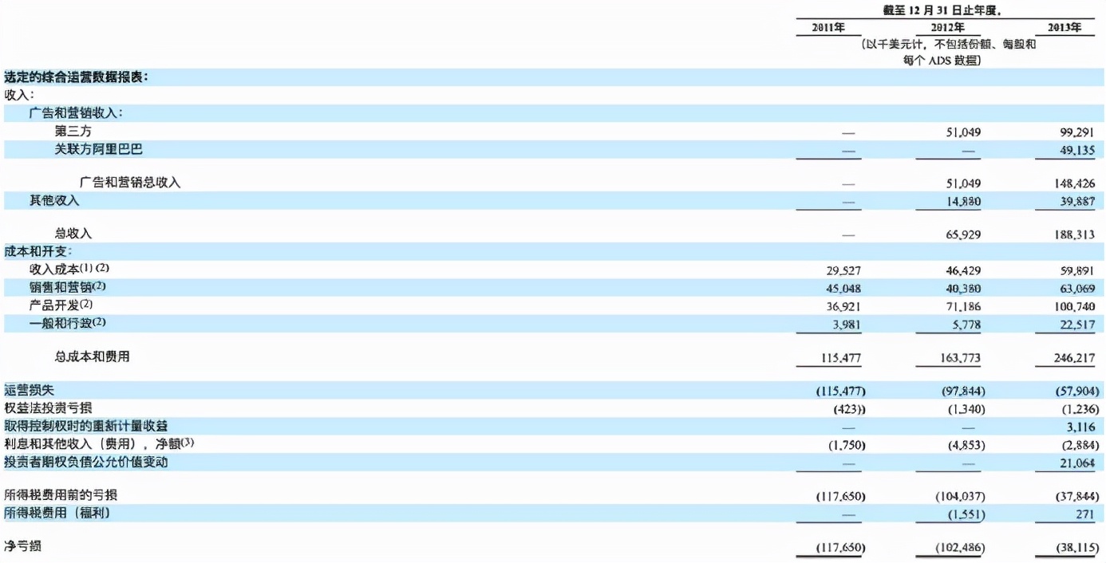
Task: Select the 选定的综合运营数据报表 heading
Action: (77, 77)
